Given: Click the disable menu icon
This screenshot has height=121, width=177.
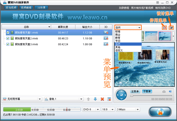Looking at the screenshot, I should click(165, 28).
